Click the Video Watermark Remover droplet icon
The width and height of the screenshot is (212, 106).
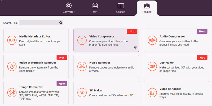point(12,66)
